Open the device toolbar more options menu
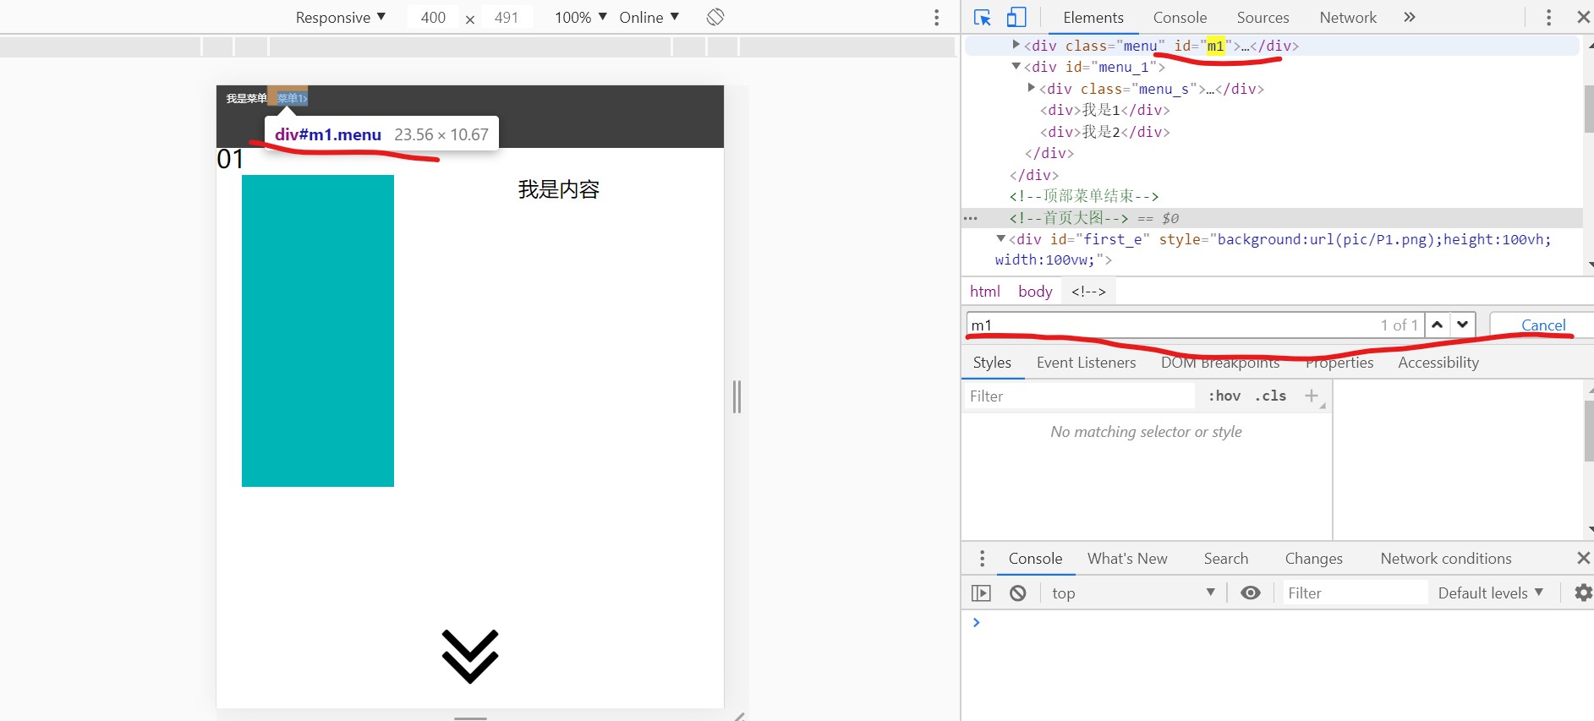This screenshot has width=1594, height=721. coord(936,18)
